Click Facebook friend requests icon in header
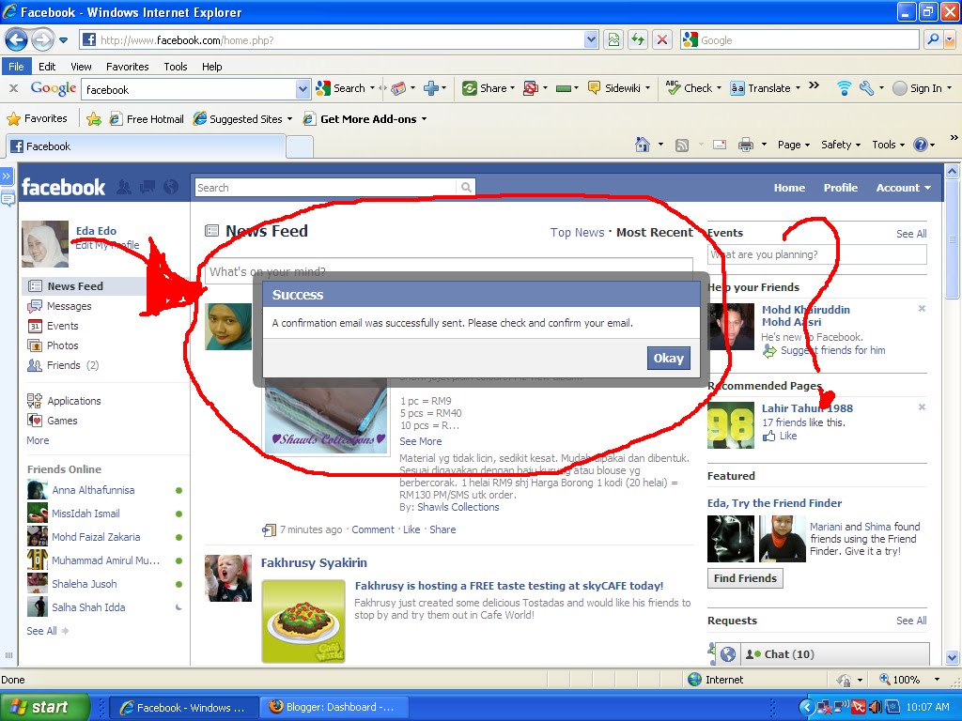 (124, 187)
